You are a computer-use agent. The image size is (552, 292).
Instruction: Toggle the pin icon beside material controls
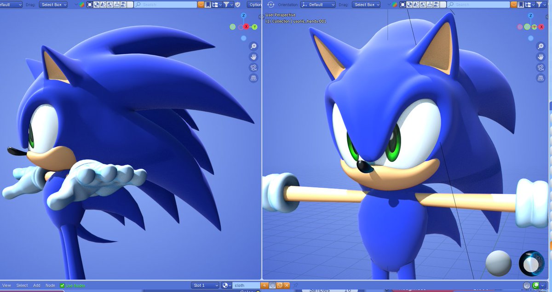coord(295,286)
